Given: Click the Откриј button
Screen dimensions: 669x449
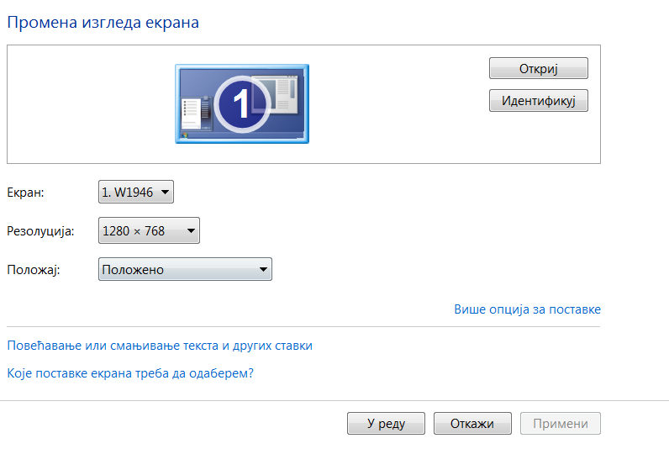Looking at the screenshot, I should pos(538,68).
